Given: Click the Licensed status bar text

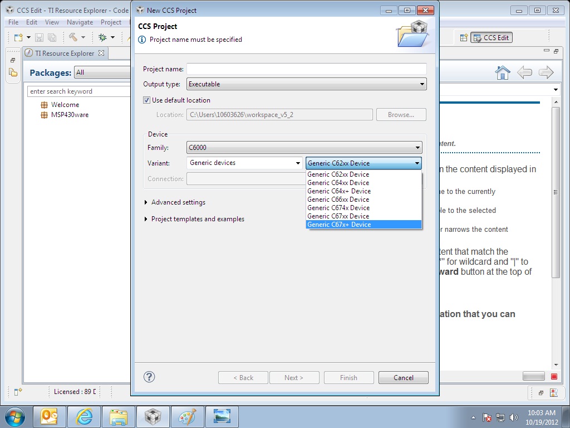Looking at the screenshot, I should click(75, 392).
